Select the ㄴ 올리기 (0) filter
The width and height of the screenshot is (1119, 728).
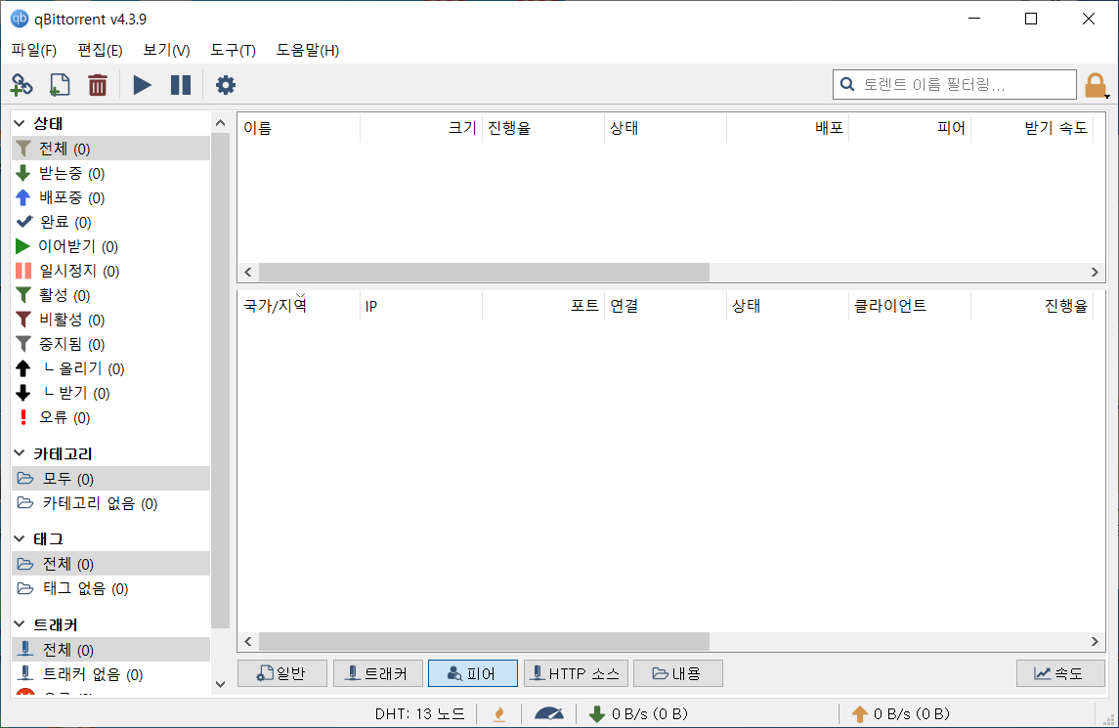pyautogui.click(x=110, y=368)
